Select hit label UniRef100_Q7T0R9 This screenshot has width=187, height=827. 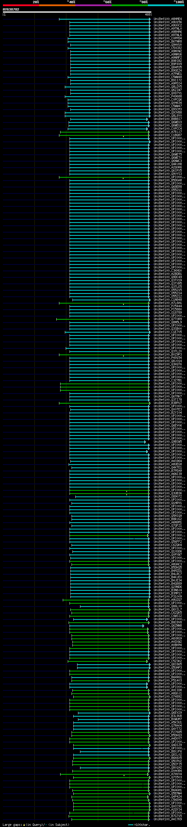click(167, 319)
